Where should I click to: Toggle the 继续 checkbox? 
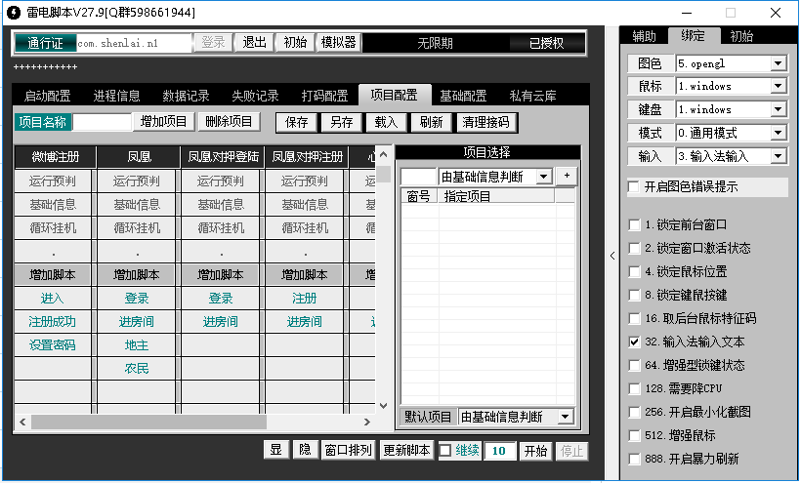(x=444, y=451)
